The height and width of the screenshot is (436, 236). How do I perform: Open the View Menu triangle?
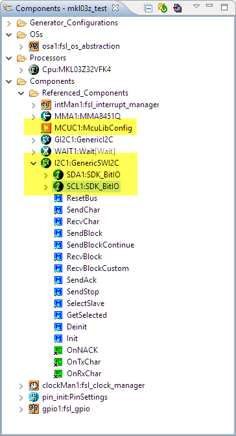click(196, 6)
